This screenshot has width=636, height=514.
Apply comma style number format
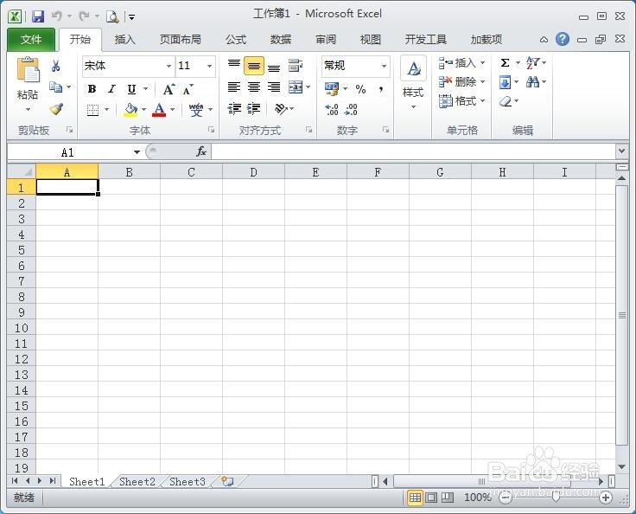tap(381, 89)
